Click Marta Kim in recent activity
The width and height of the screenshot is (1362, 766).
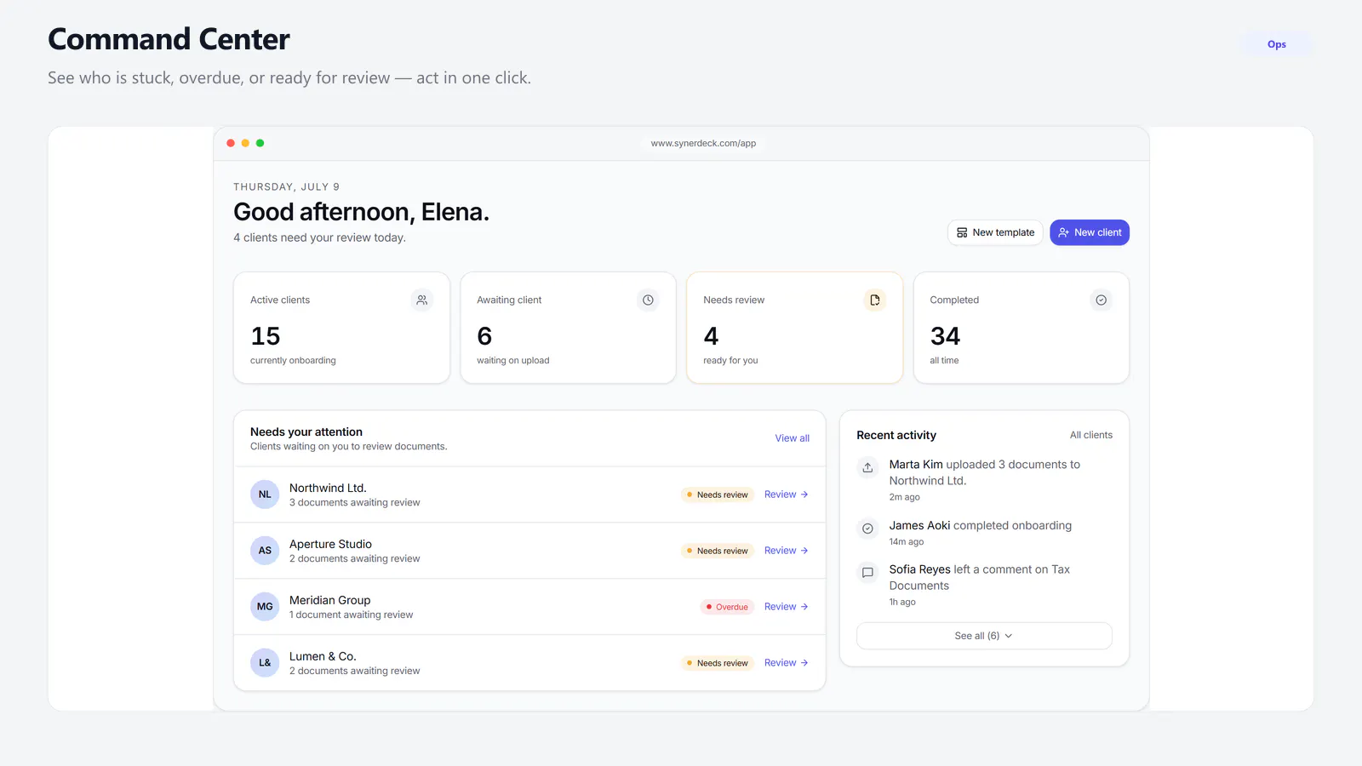916,465
